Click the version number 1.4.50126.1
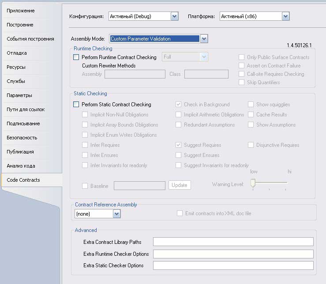Screen dimensions: 326x284 pyautogui.click(x=299, y=45)
